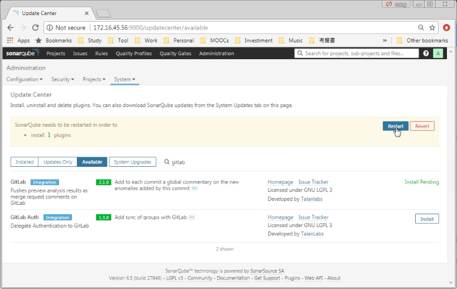Viewport: 457px width, 289px height.
Task: Reload the page with refresh icon
Action: pyautogui.click(x=35, y=28)
